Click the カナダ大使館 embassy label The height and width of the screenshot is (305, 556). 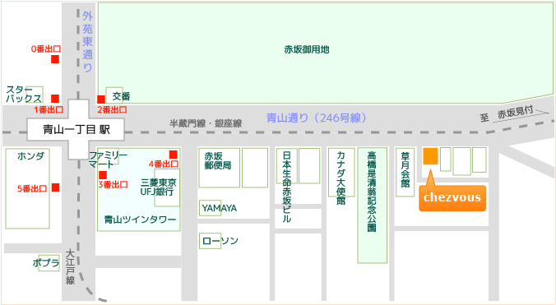click(x=341, y=178)
